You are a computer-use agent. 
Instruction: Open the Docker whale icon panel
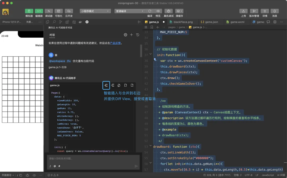pos(81,22)
